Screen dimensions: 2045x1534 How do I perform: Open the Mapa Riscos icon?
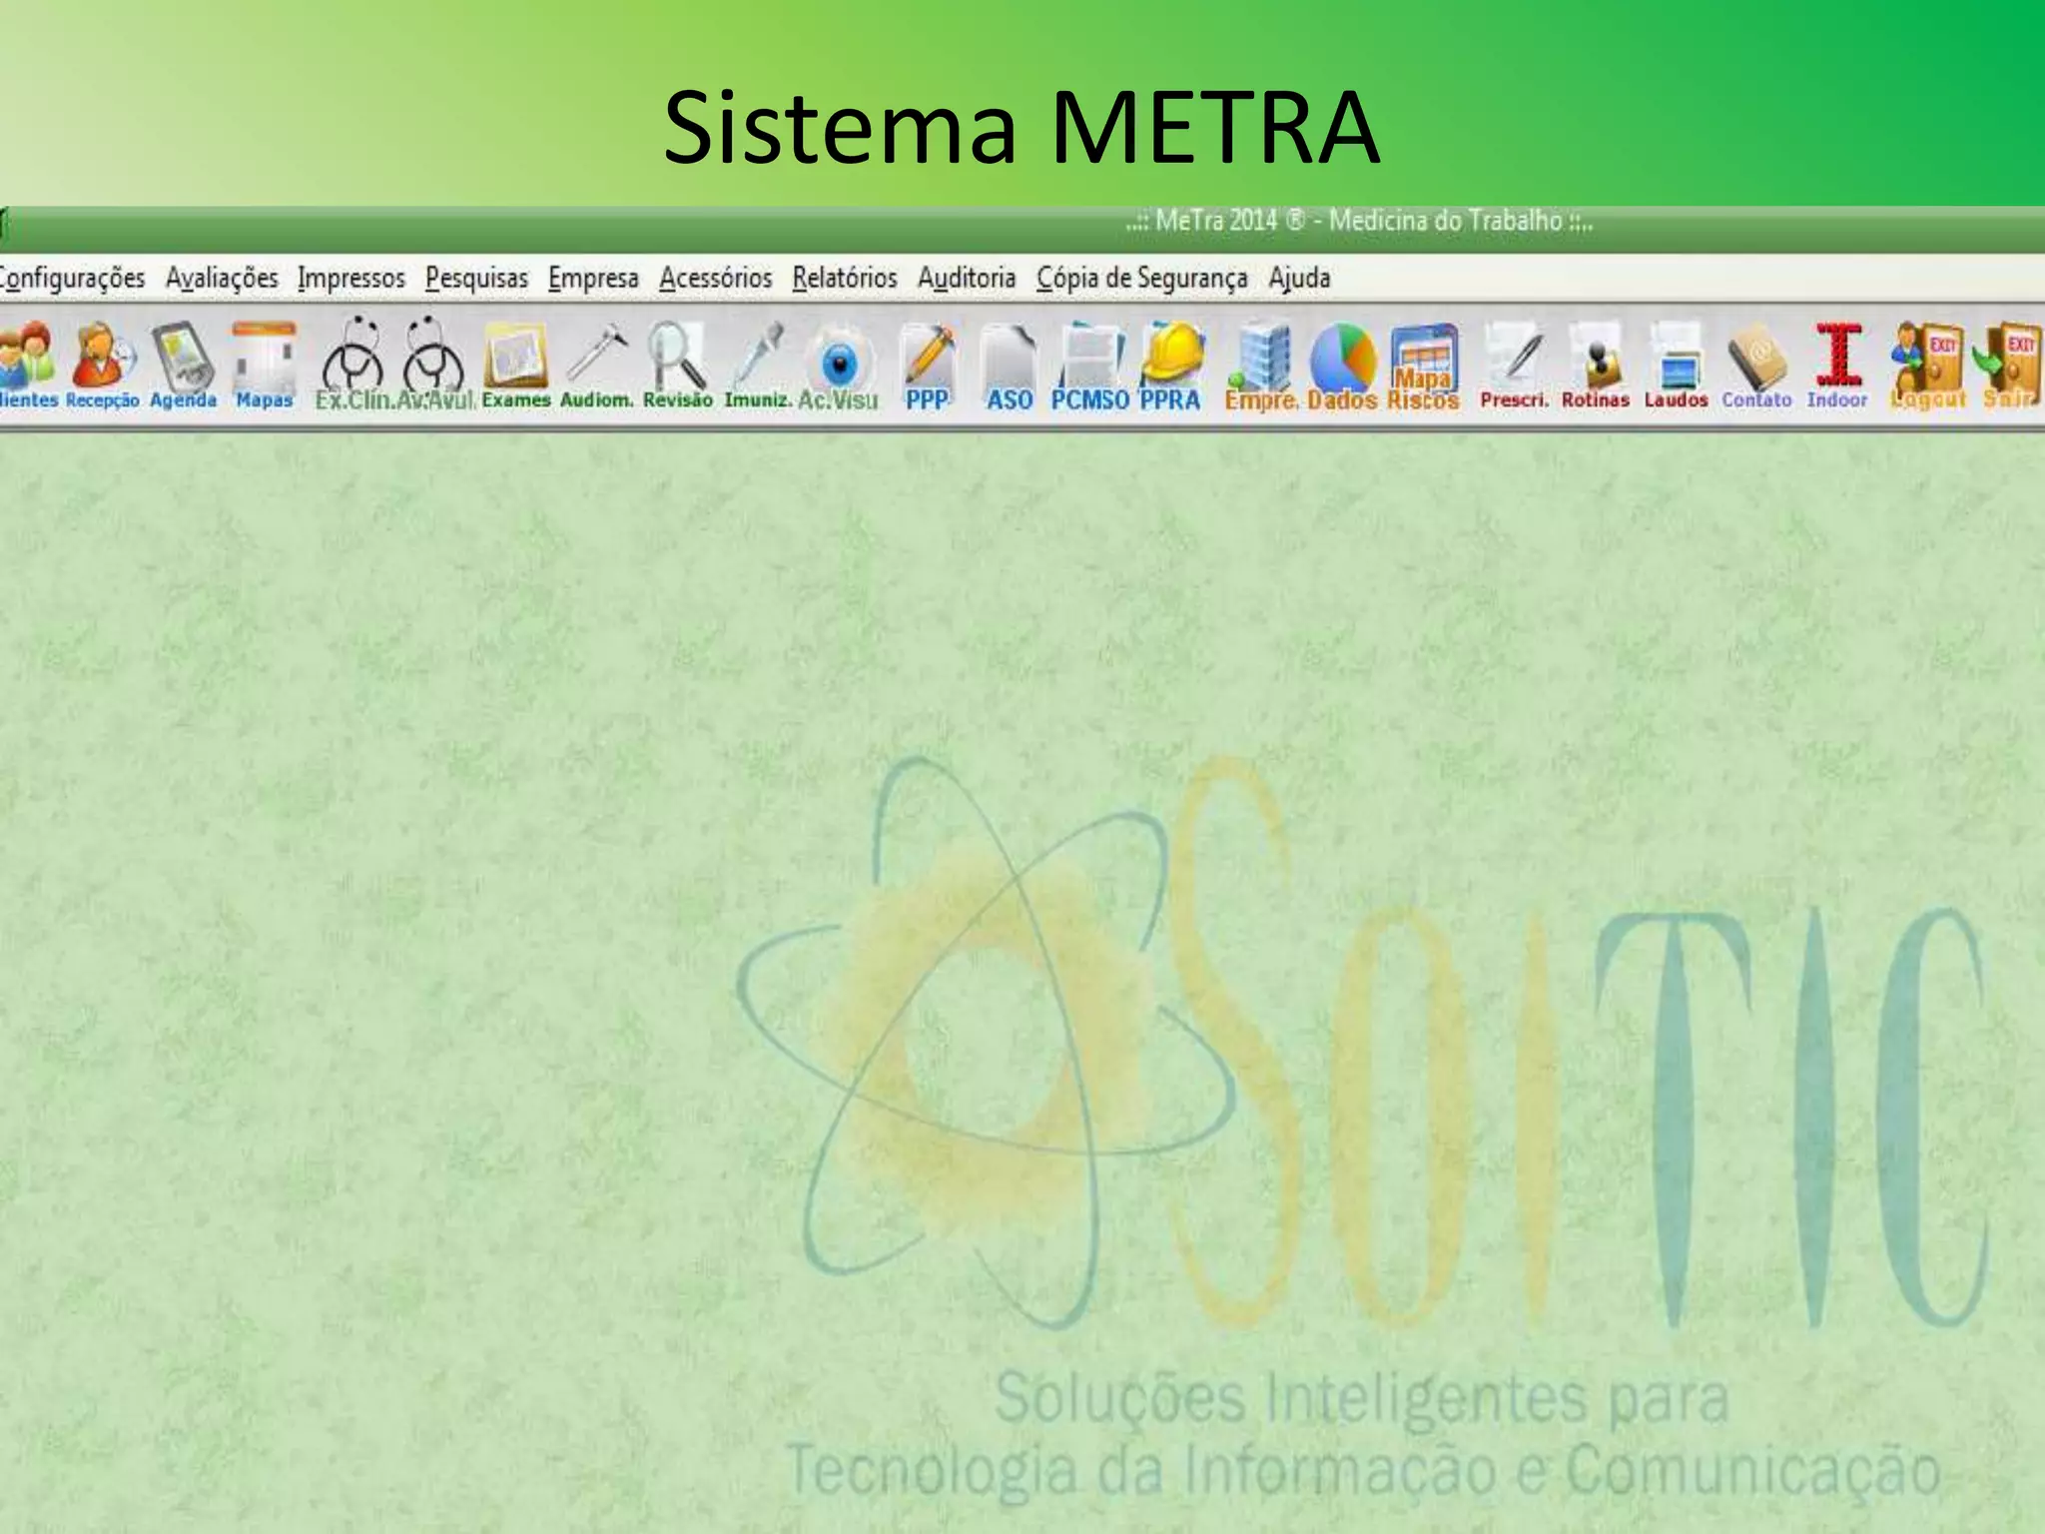[x=1424, y=366]
